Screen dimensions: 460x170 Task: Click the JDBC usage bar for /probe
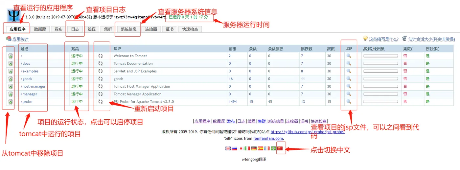(380, 102)
